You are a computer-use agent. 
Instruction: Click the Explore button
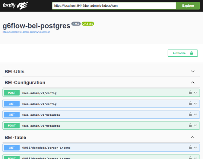[188, 6]
